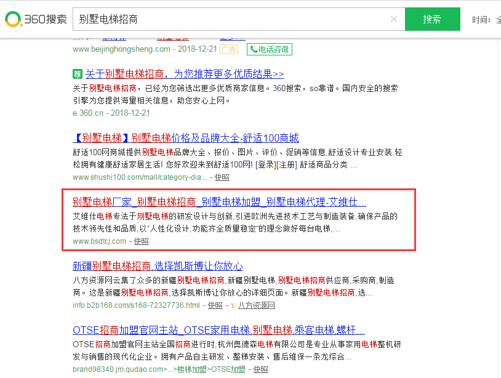The height and width of the screenshot is (378, 501).
Task: Open 快照 for the OTSE加盟 result
Action: (x=261, y=369)
